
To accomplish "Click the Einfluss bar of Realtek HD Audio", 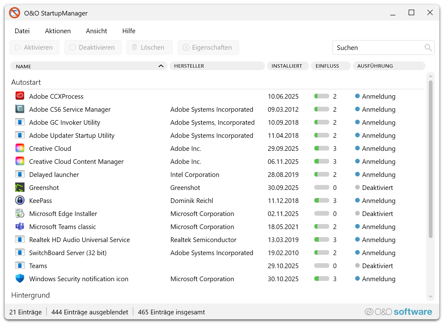I will [x=321, y=240].
